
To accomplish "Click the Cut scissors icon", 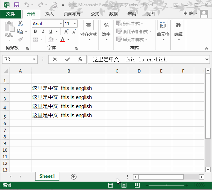I will pyautogui.click(x=20, y=23).
